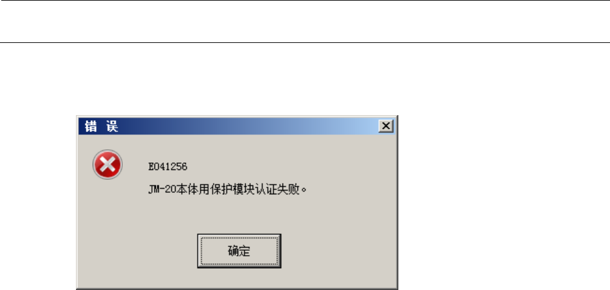Click the 错误 title text in the title bar
The height and width of the screenshot is (290, 610).
tap(101, 126)
